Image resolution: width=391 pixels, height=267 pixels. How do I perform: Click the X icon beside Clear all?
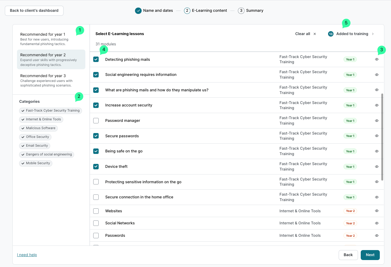[315, 34]
